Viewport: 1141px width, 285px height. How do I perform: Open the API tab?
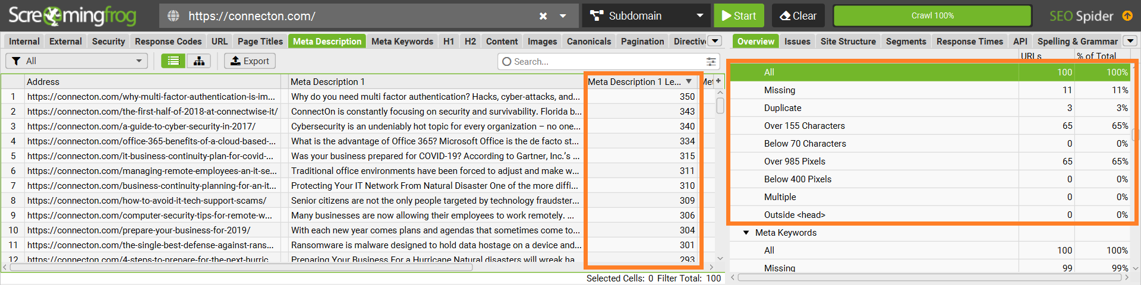point(1020,41)
